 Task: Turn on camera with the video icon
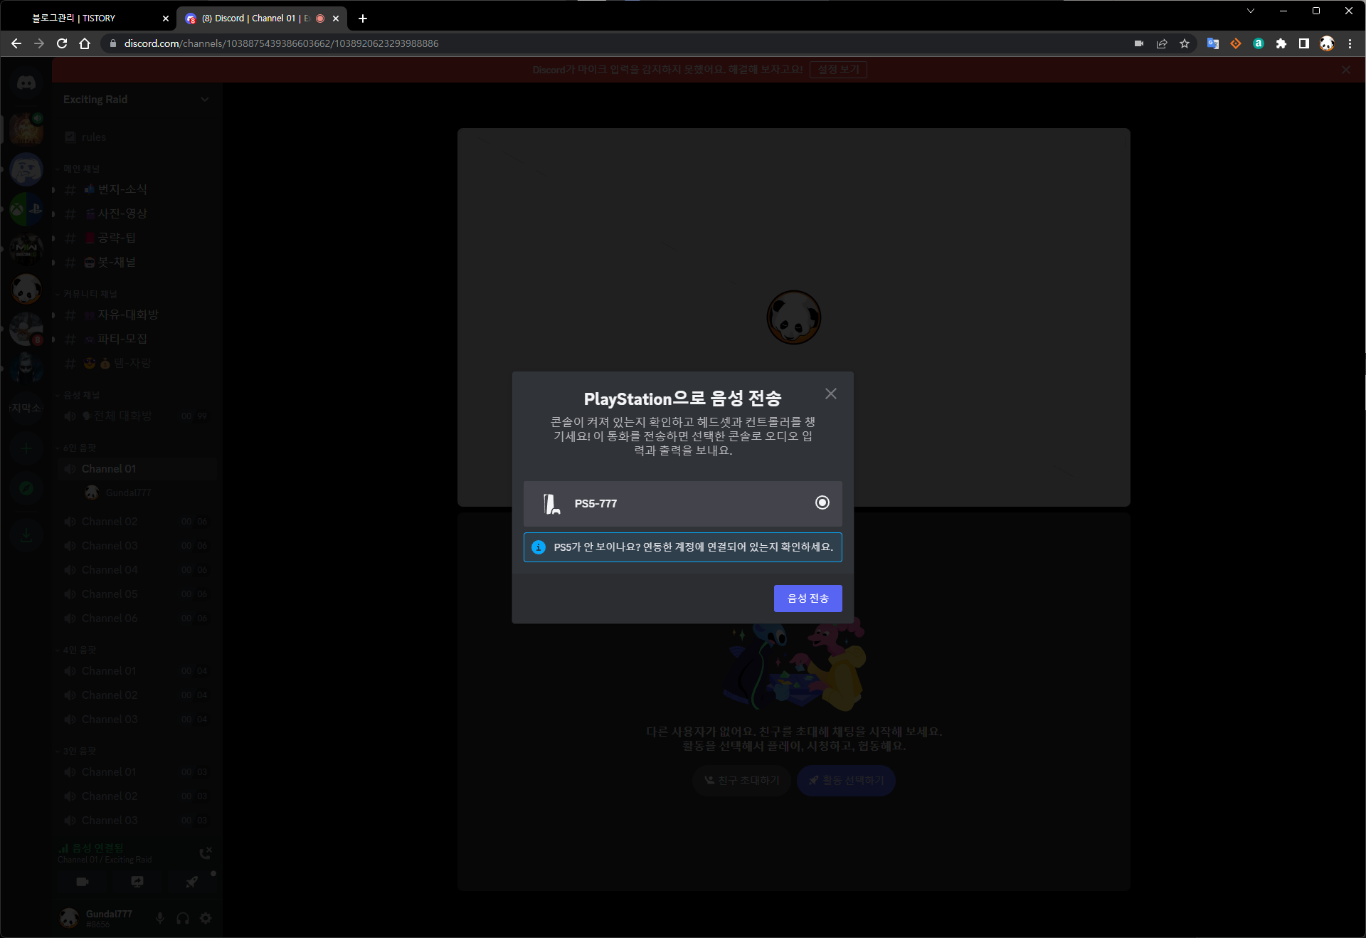tap(83, 882)
